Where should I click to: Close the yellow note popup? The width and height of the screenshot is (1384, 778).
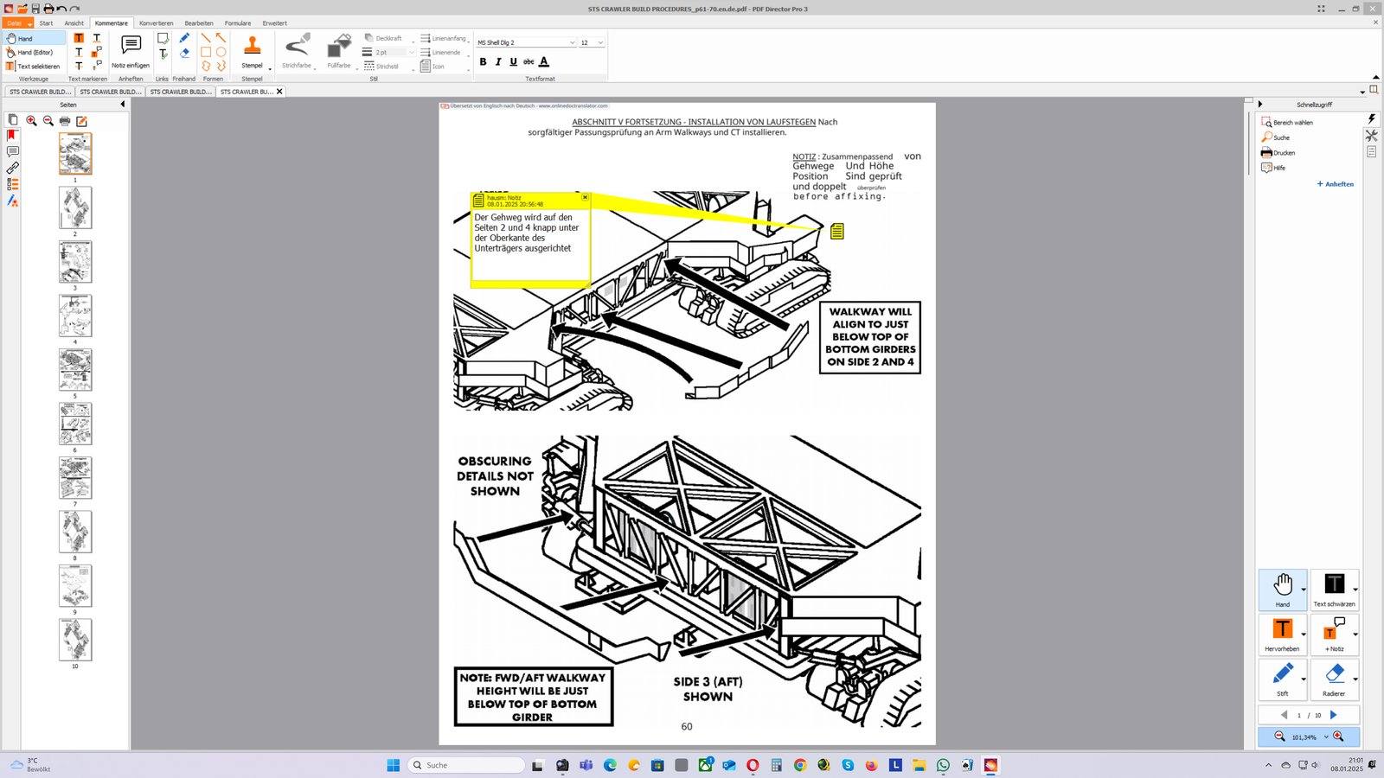[x=586, y=197]
